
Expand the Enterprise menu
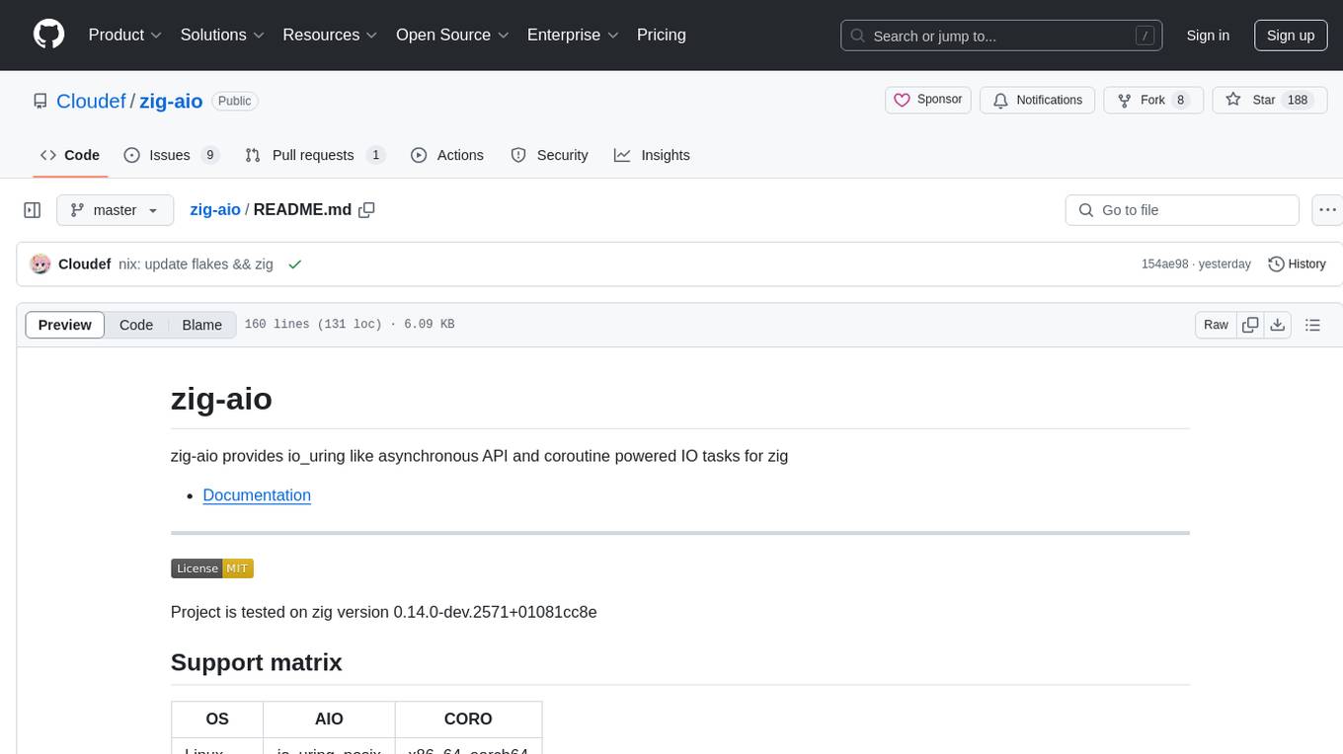(x=573, y=35)
